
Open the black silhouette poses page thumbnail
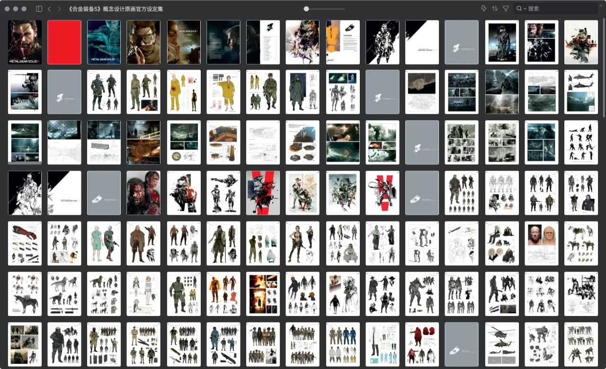tap(581, 142)
